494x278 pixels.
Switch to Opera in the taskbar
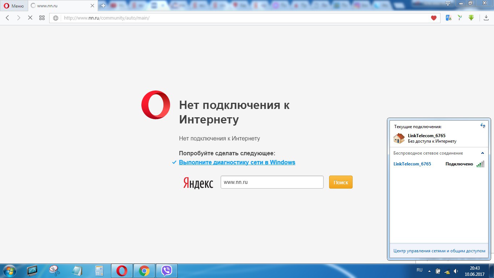(122, 271)
